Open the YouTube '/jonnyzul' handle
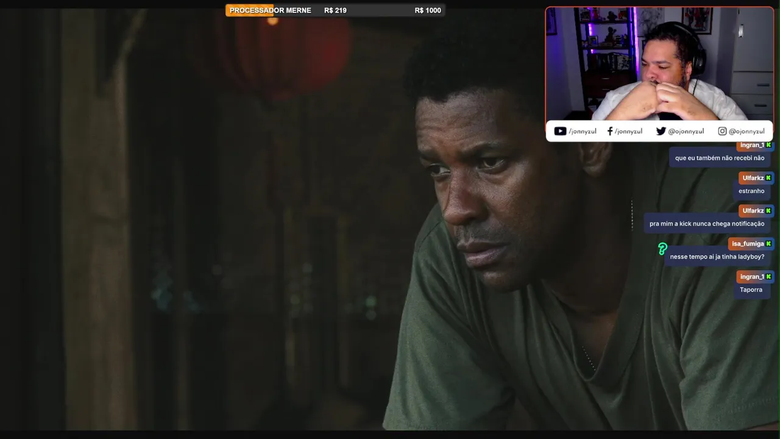 coord(583,131)
